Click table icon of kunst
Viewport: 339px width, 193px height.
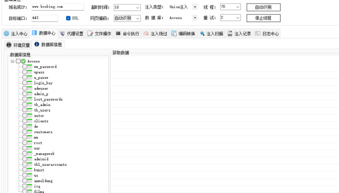point(30,170)
